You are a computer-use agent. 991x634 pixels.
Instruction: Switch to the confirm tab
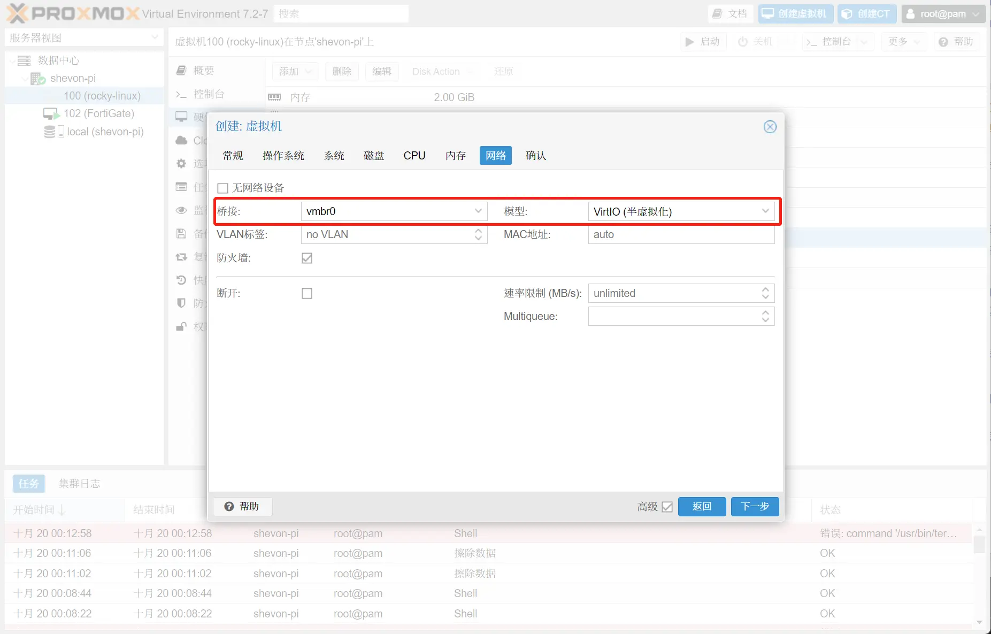coord(535,156)
